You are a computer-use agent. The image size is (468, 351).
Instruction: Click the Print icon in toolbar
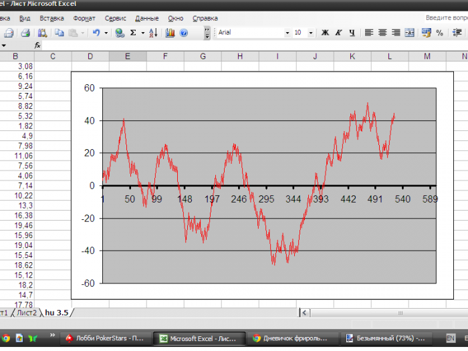[x=25, y=32]
